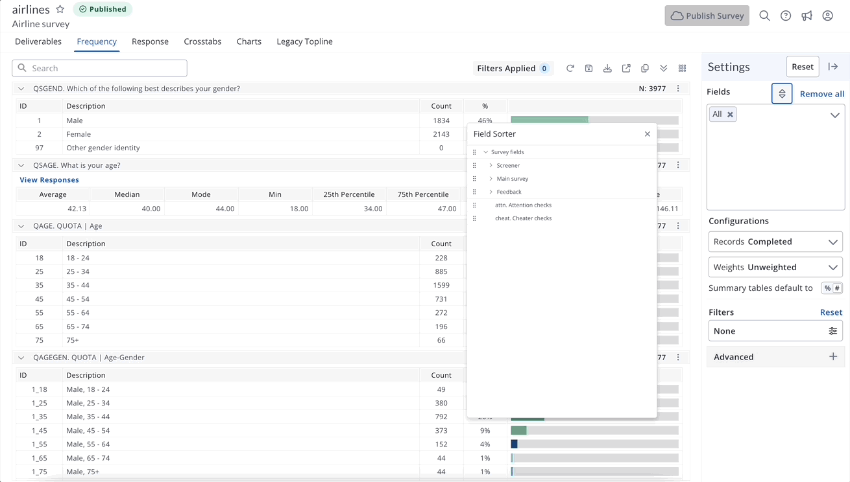This screenshot has height=482, width=850.
Task: Click the Publish Survey button
Action: 707,16
